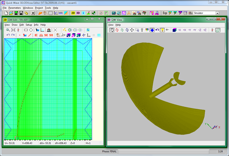Click the undo arrow in QW Edit
Screen dimensions: 229x156
pyautogui.click(x=8, y=35)
